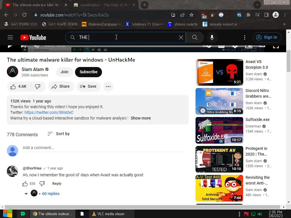Image resolution: width=291 pixels, height=218 pixels.
Task: Open Revisiting the worst Anti-virus thumbnail
Action: (219, 188)
